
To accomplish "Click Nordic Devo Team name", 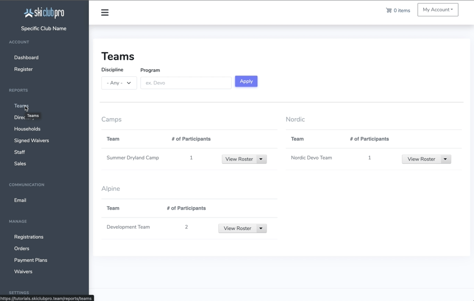I will [x=312, y=158].
